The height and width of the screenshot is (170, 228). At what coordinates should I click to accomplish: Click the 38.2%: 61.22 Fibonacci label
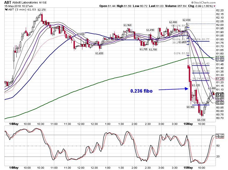[201, 79]
